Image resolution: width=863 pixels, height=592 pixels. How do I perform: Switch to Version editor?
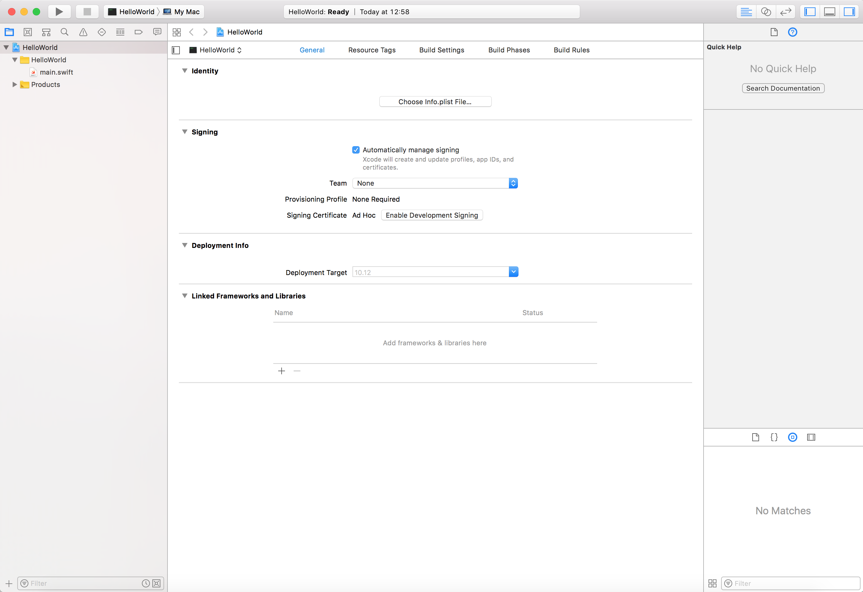[786, 11]
